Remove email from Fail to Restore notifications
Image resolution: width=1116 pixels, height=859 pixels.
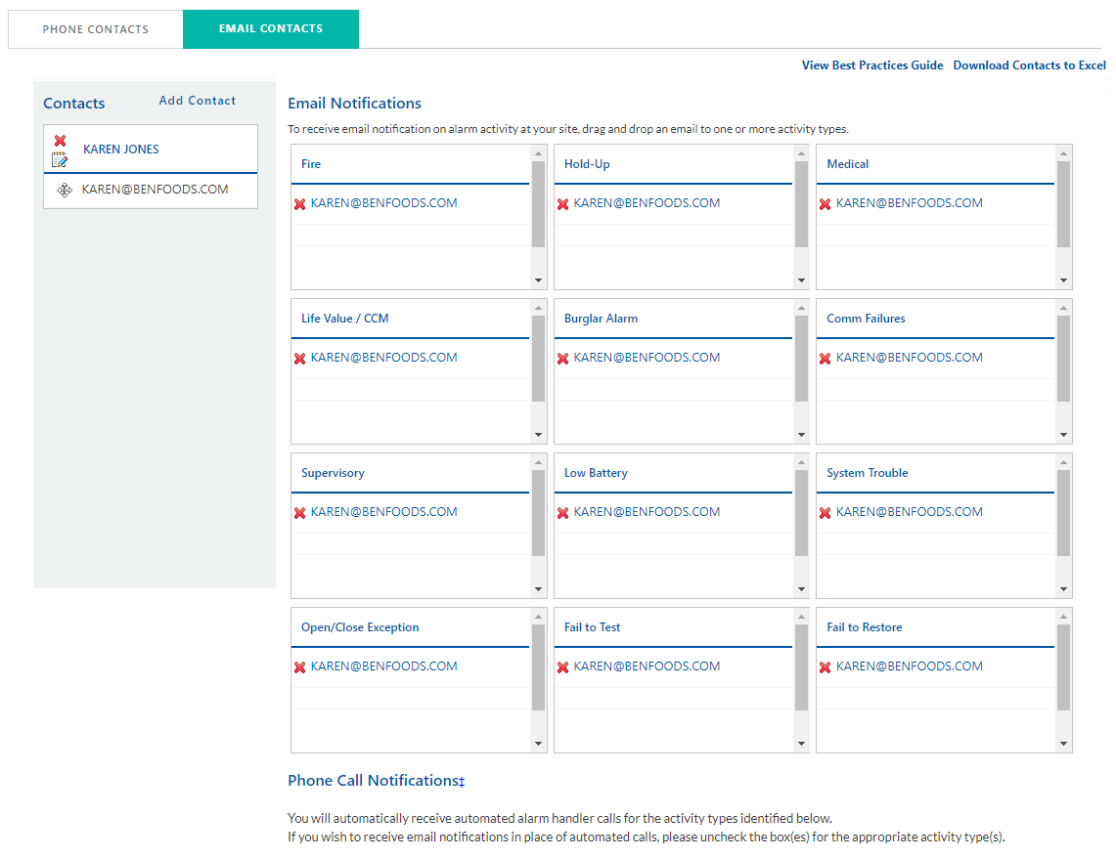coord(825,667)
